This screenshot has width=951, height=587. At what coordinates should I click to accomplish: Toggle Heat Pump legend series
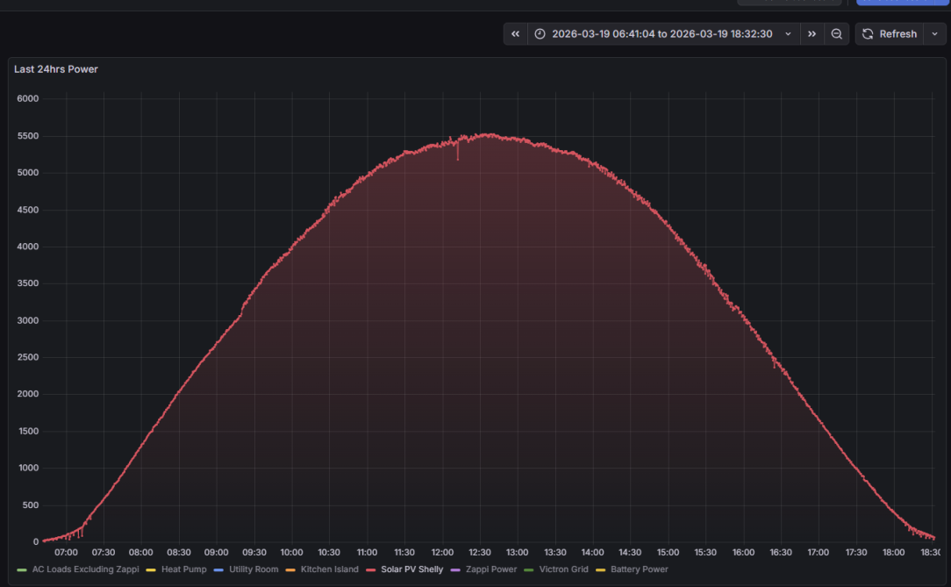183,569
